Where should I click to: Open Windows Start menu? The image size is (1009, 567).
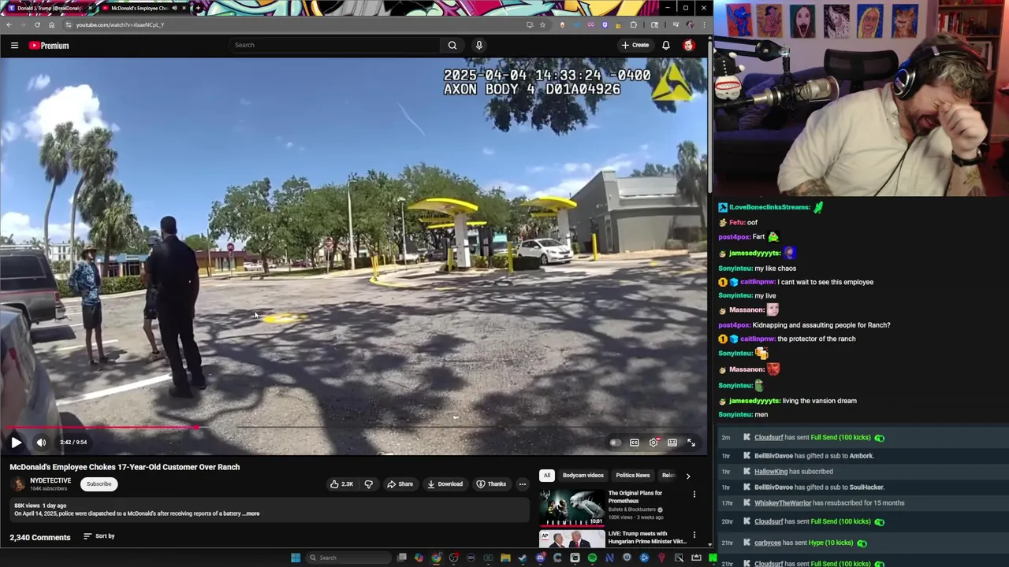[x=296, y=558]
